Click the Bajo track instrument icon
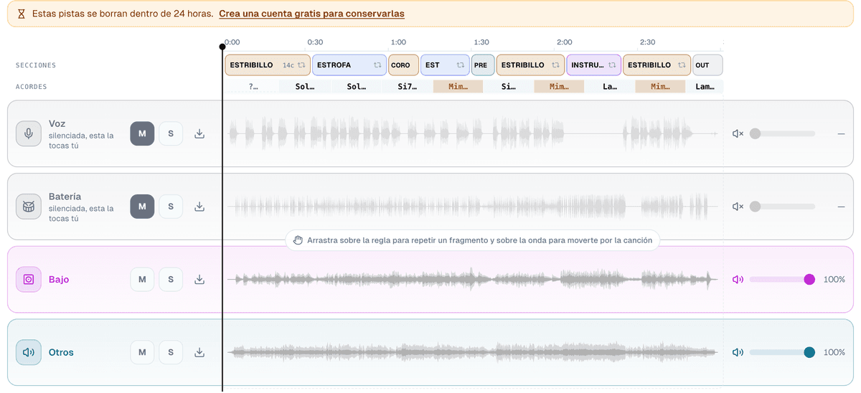Screen dimensions: 861x393 pos(29,280)
